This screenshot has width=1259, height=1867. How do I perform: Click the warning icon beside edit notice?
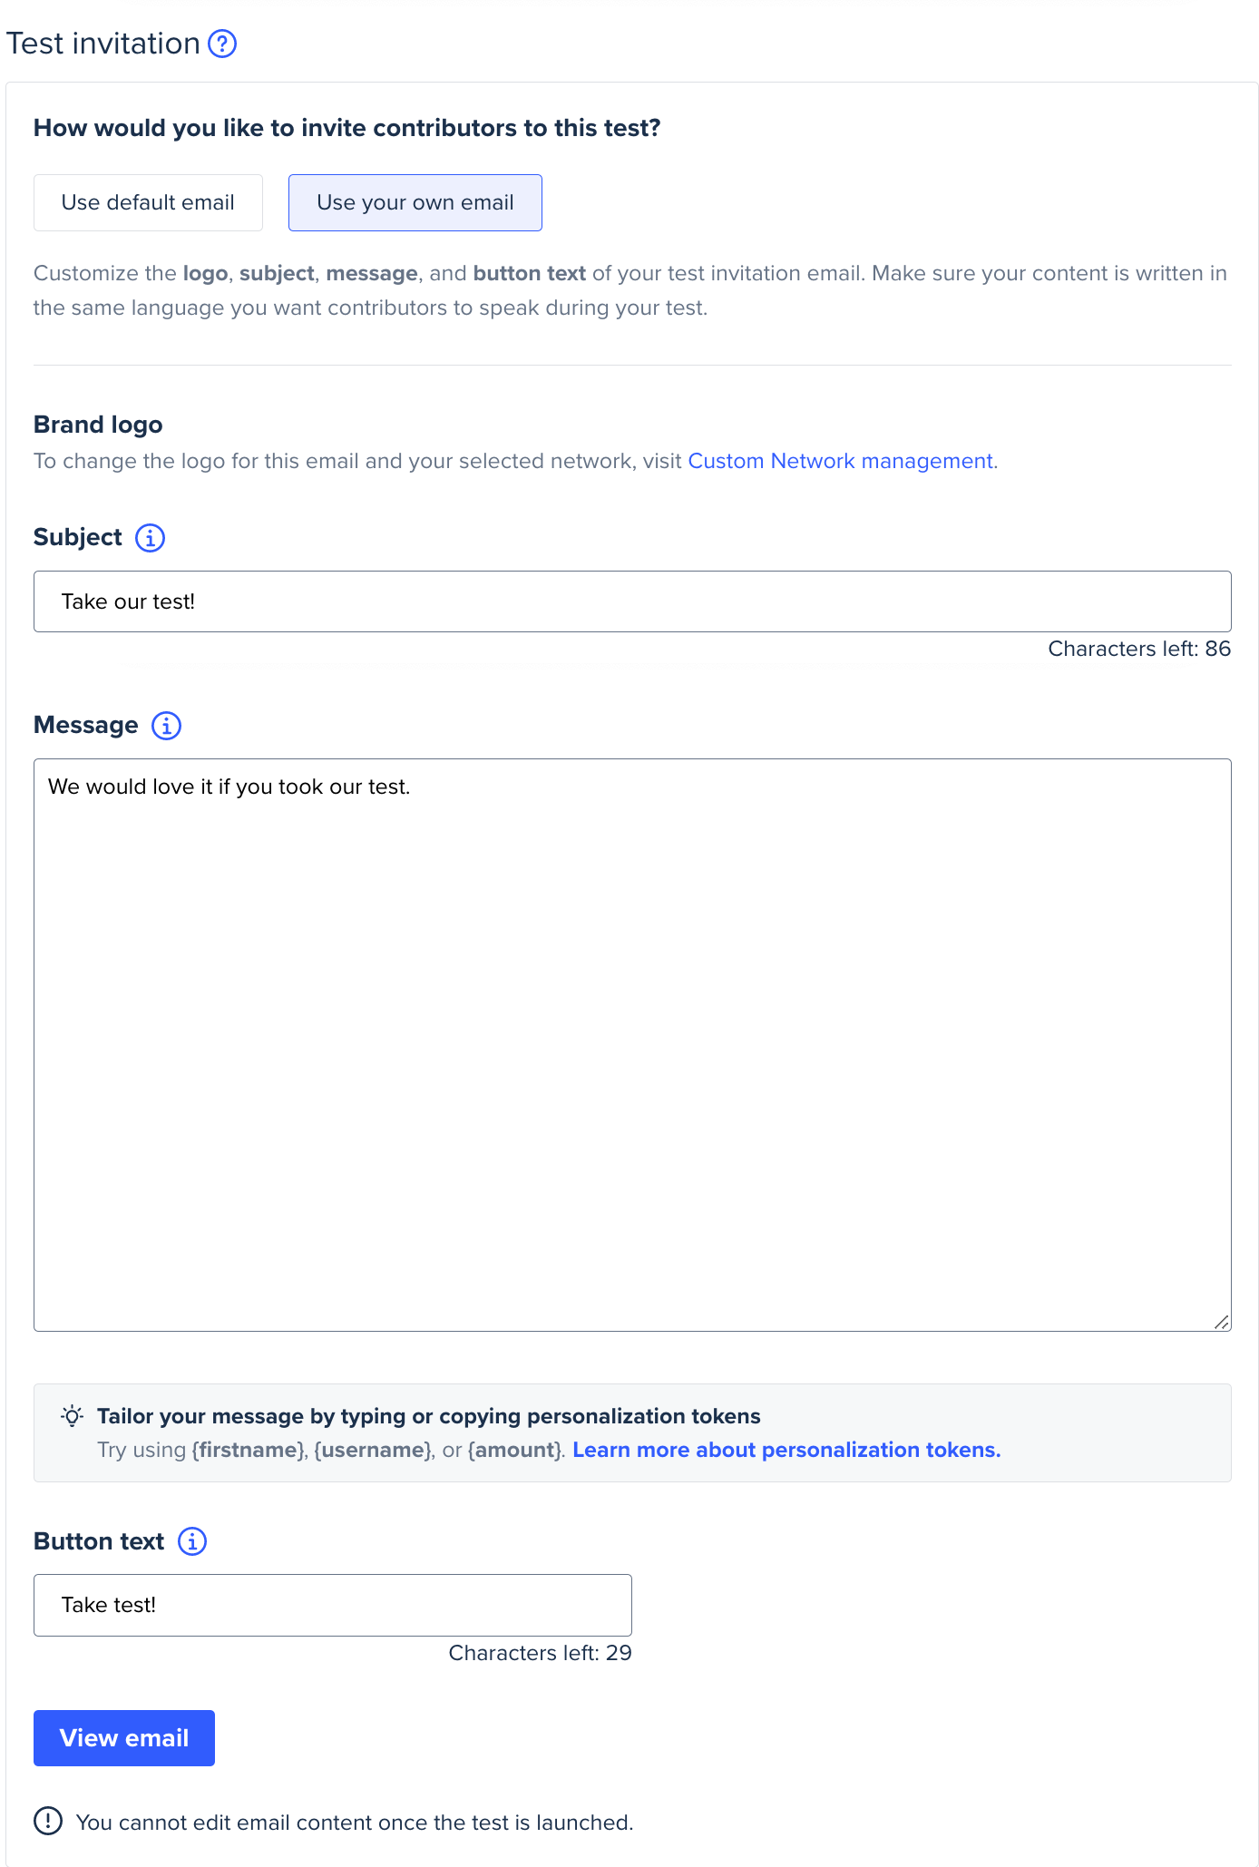pos(48,1821)
